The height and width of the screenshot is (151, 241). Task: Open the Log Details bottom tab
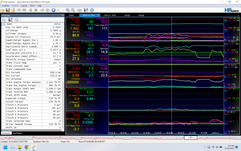(x=17, y=133)
